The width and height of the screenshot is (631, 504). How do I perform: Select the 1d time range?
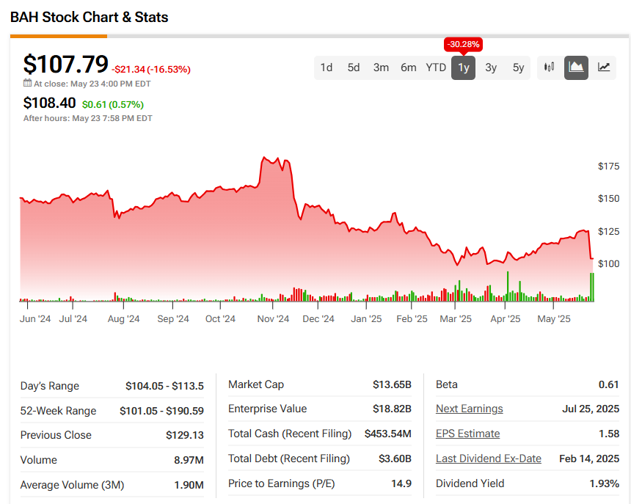pyautogui.click(x=327, y=67)
